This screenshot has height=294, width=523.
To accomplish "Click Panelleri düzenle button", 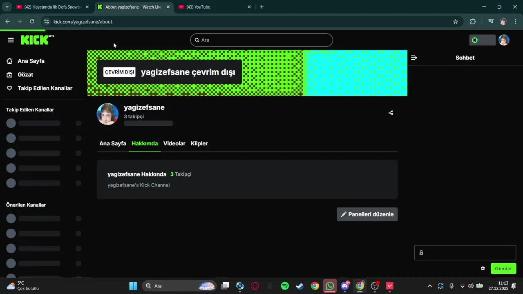I will [367, 214].
